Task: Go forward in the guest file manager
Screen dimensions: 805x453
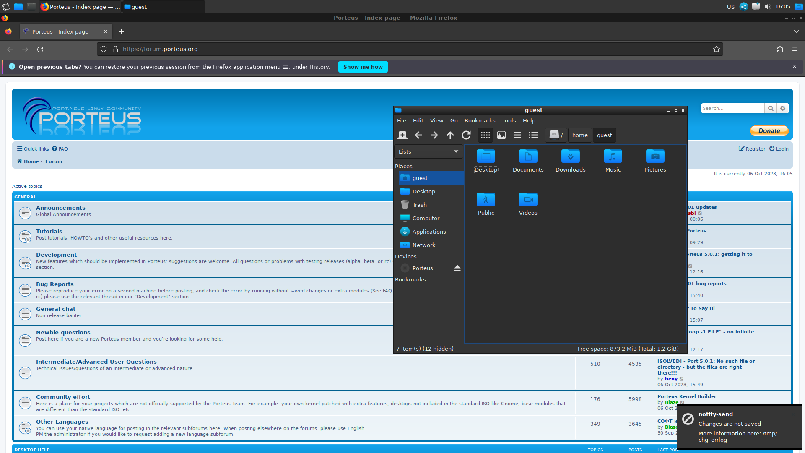Action: click(434, 135)
